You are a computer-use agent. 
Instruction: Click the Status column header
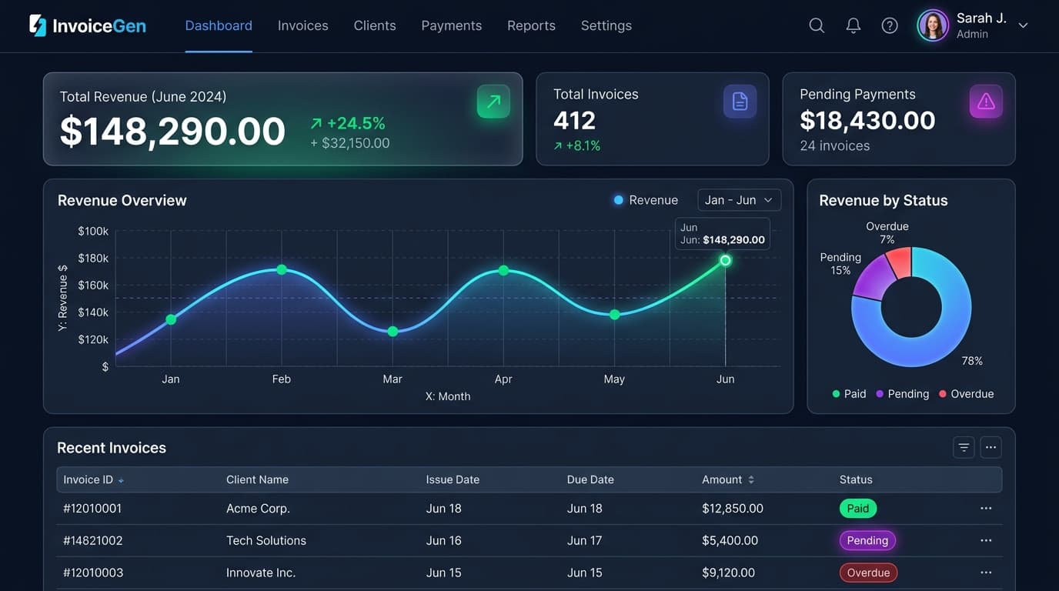[x=856, y=479]
